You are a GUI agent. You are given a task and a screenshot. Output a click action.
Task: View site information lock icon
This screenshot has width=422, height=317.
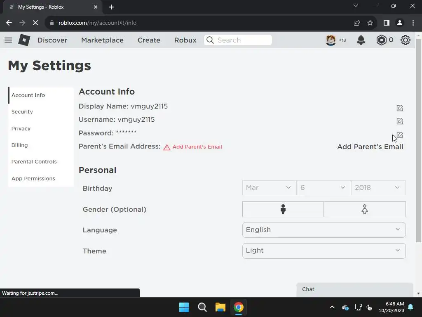pyautogui.click(x=52, y=23)
